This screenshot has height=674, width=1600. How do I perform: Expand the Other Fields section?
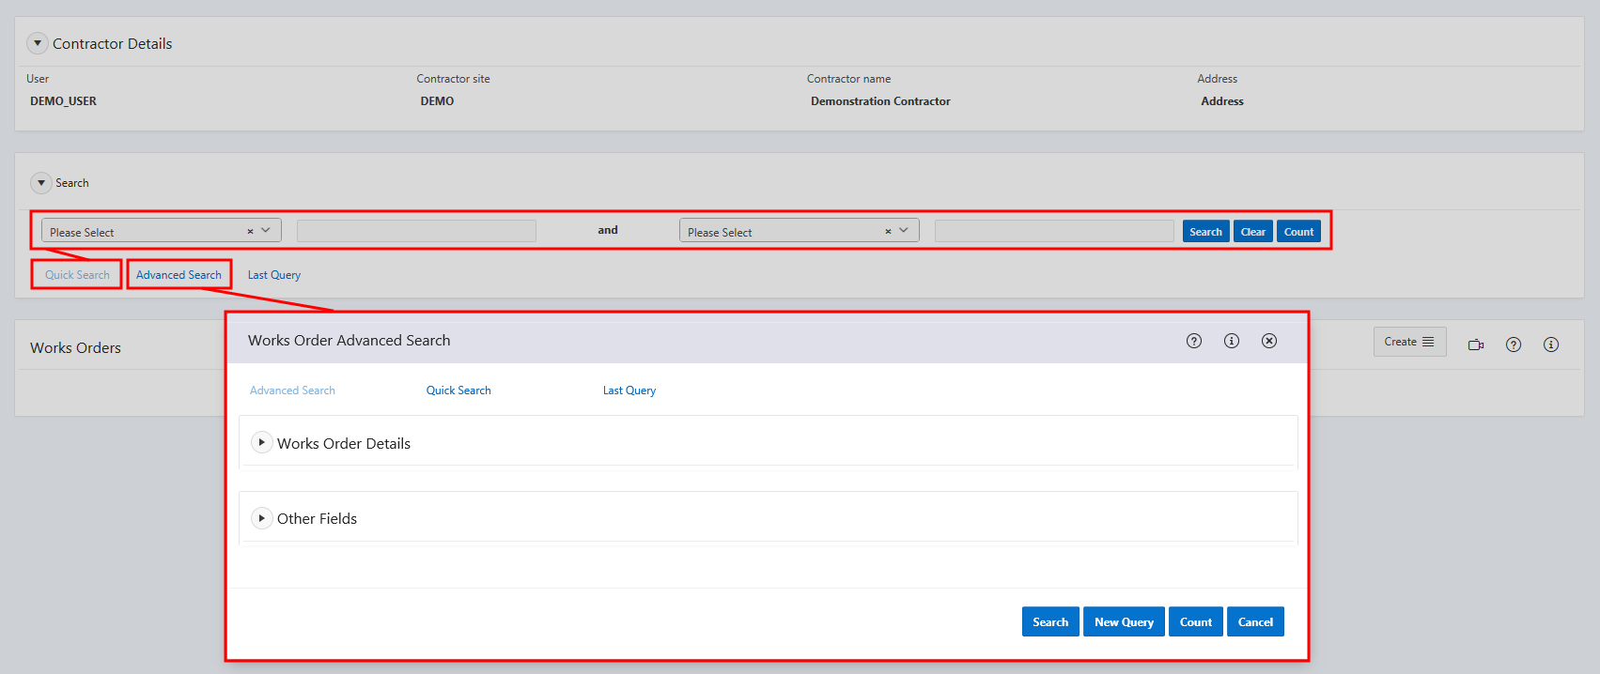[x=261, y=517]
